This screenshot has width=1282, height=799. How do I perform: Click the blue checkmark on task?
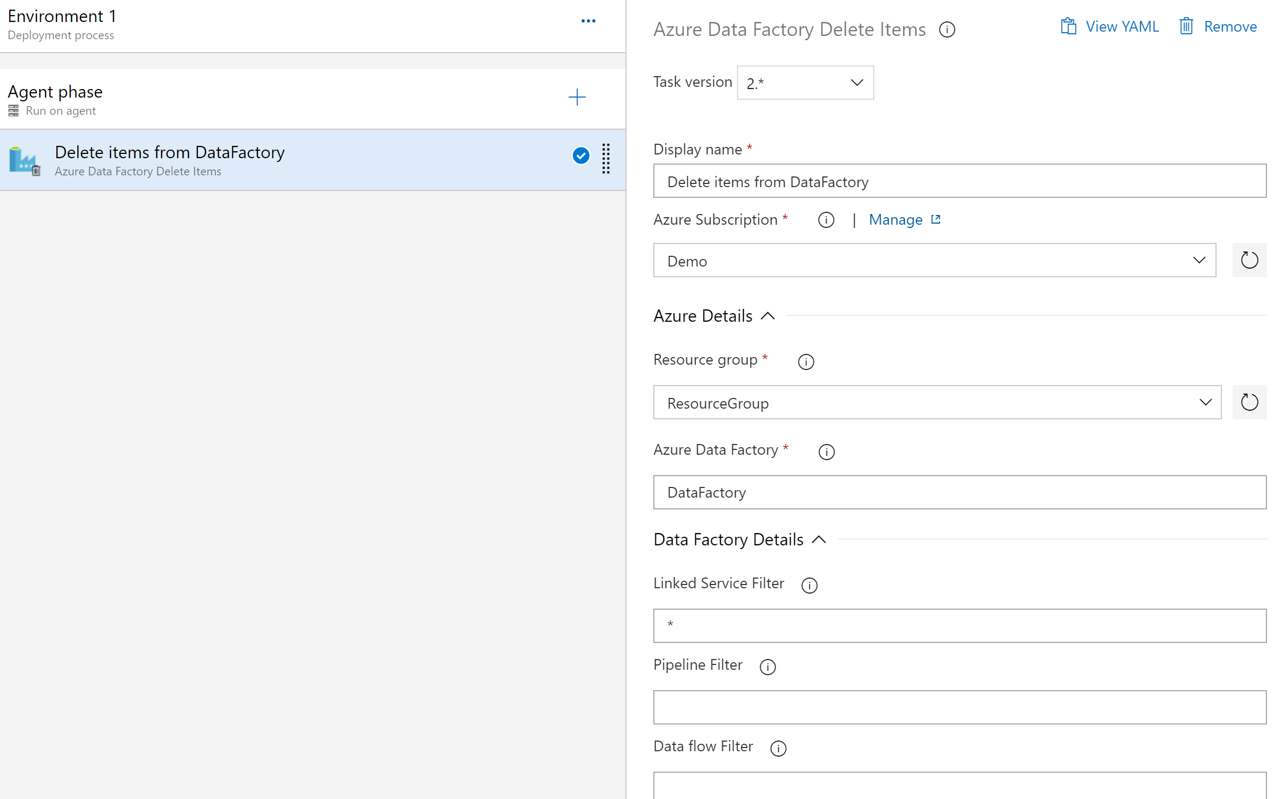(580, 156)
